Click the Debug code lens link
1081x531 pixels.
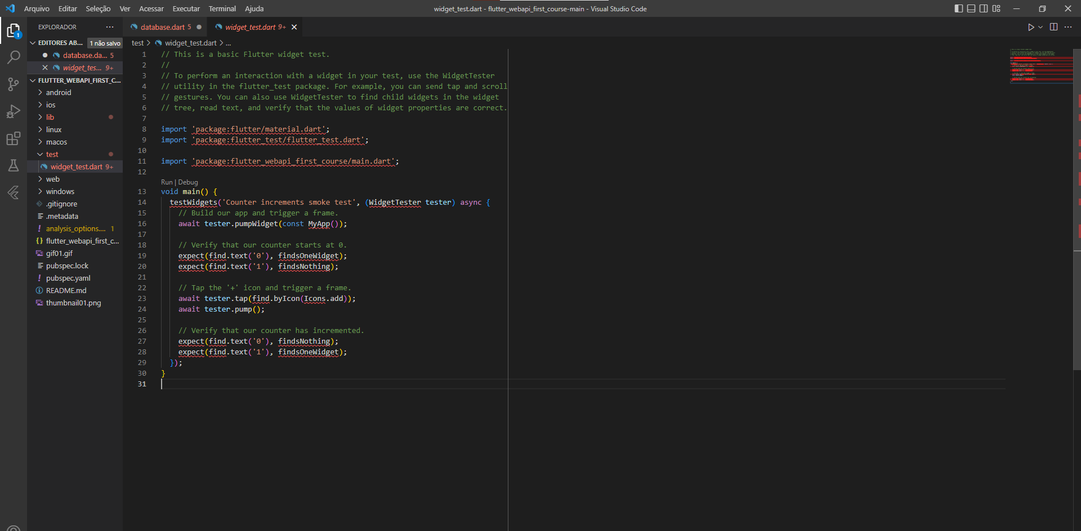coord(188,182)
